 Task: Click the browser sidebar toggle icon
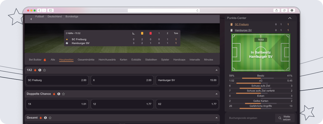click(50, 10)
